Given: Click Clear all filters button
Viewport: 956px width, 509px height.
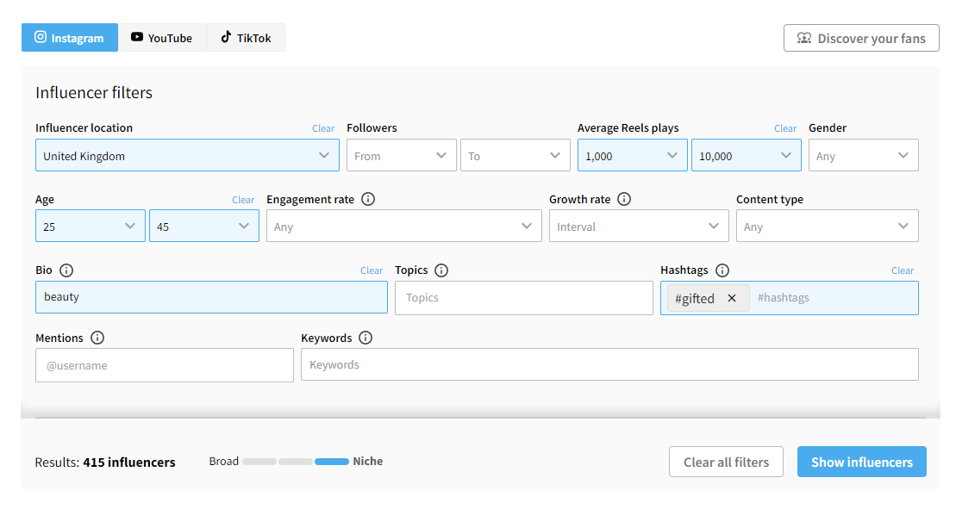Looking at the screenshot, I should click(726, 462).
